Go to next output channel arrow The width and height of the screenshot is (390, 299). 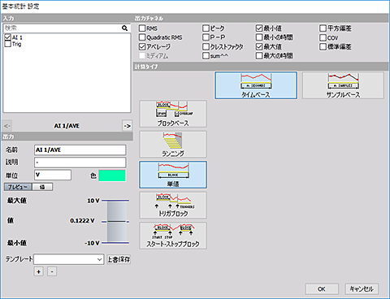(x=127, y=126)
